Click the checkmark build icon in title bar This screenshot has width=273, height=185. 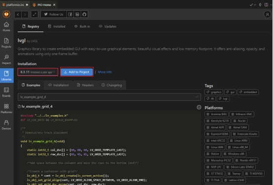tap(251, 5)
